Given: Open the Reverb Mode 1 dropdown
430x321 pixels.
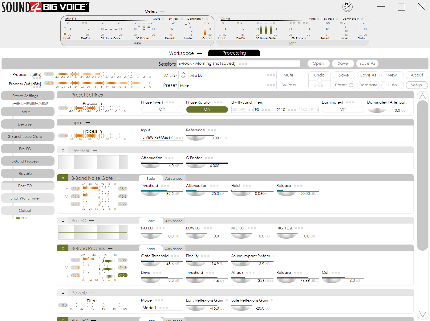Looking at the screenshot, I should (162, 308).
